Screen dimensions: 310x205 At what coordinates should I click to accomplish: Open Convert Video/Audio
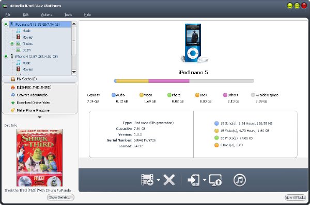coord(32,95)
